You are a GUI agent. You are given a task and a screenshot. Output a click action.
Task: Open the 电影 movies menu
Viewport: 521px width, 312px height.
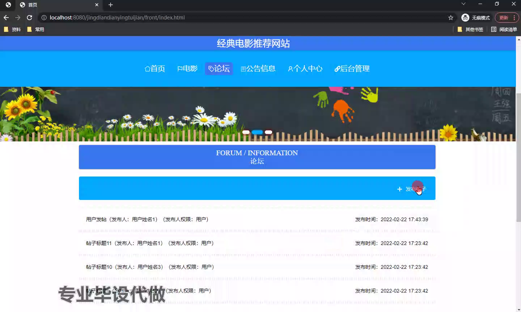[187, 69]
